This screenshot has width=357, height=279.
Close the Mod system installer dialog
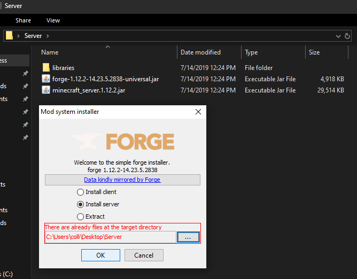(x=198, y=112)
